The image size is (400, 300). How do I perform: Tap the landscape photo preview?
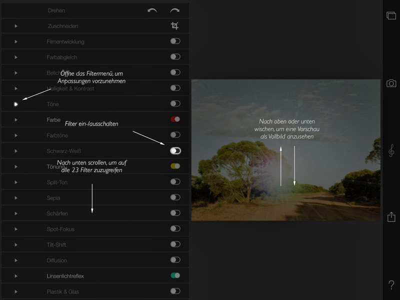click(x=285, y=150)
